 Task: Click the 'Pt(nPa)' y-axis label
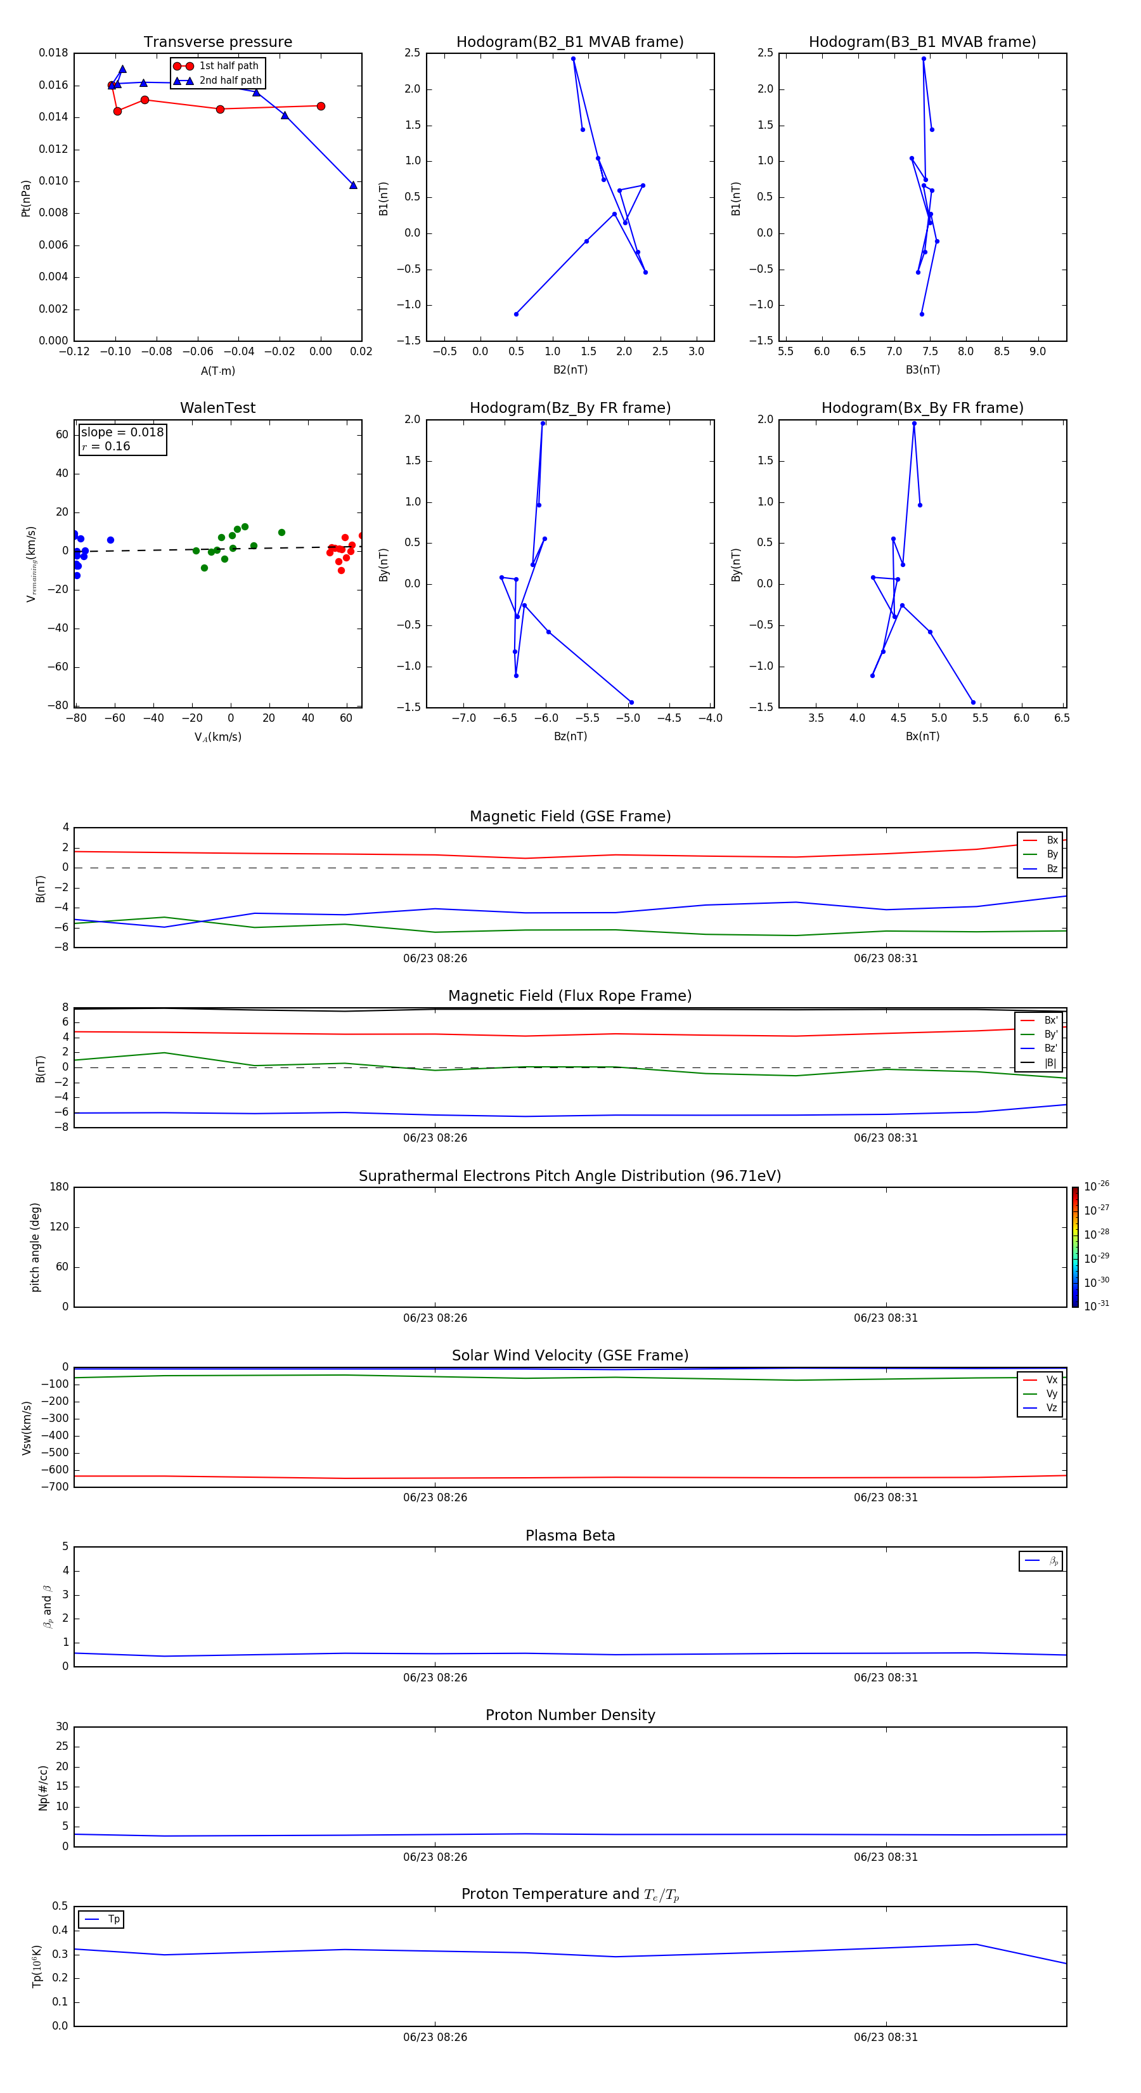[x=26, y=197]
